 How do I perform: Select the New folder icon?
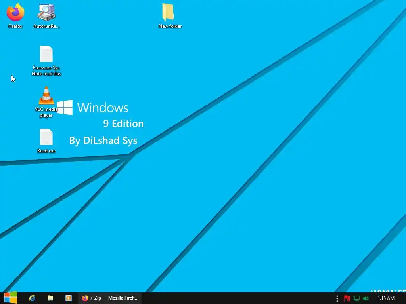click(170, 15)
